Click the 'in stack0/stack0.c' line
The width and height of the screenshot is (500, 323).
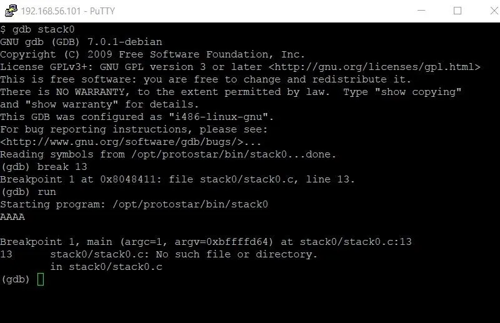(x=106, y=267)
